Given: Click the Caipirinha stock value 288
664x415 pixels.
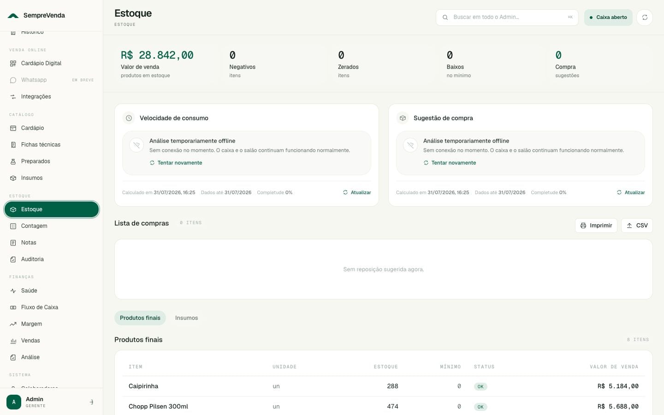Looking at the screenshot, I should point(392,386).
